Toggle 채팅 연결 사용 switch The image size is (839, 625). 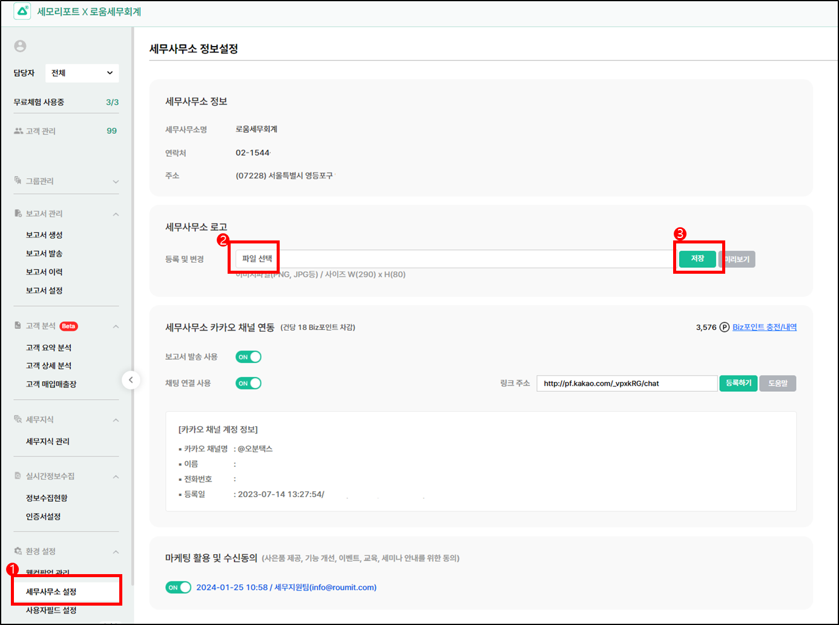coord(248,383)
